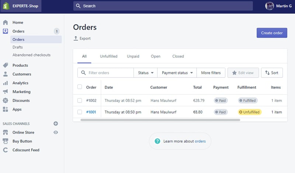Click the Orders inbox icon in sidebar
Screen dimensions: 295x173
[x=6, y=31]
